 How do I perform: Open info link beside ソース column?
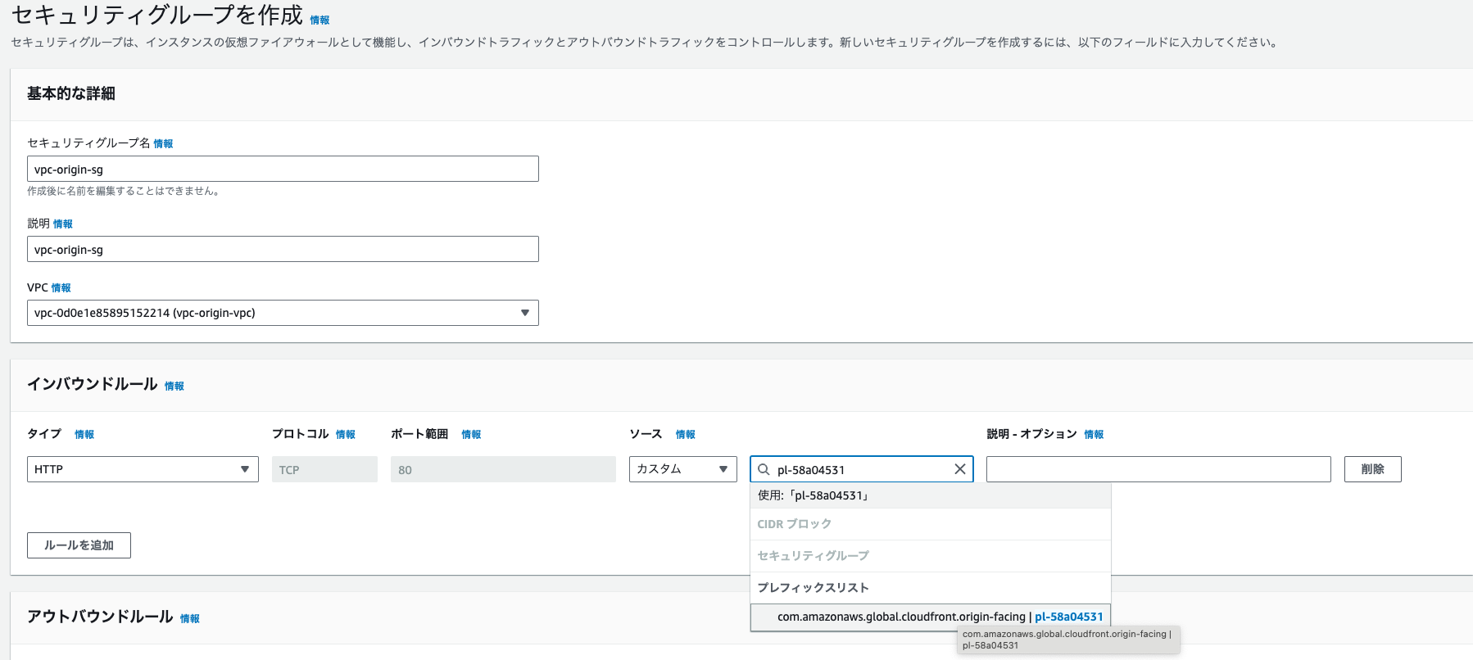click(x=685, y=434)
